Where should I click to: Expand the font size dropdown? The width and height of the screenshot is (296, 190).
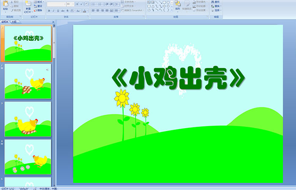pos(72,4)
